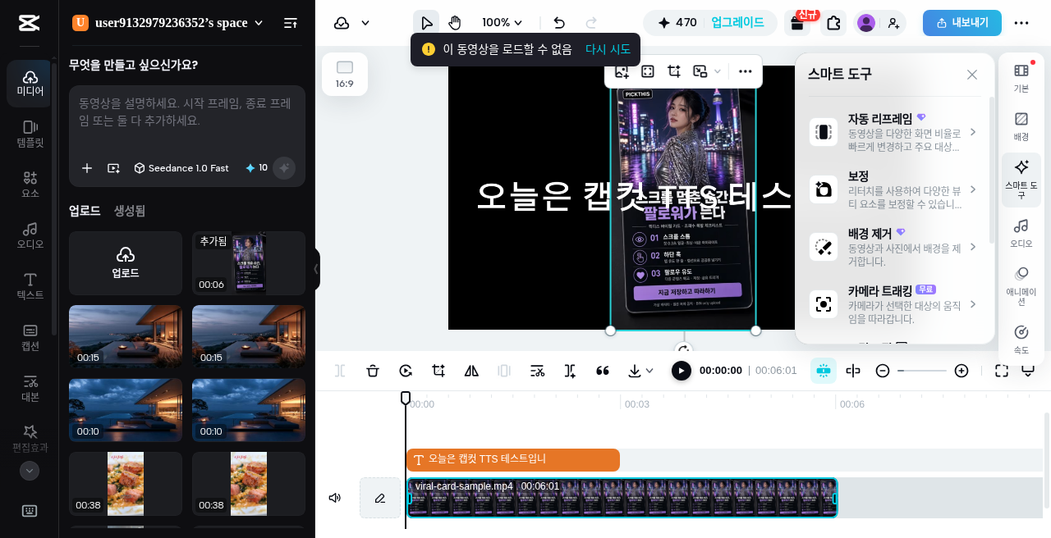This screenshot has height=538, width=1051.
Task: Play the video preview
Action: [682, 371]
